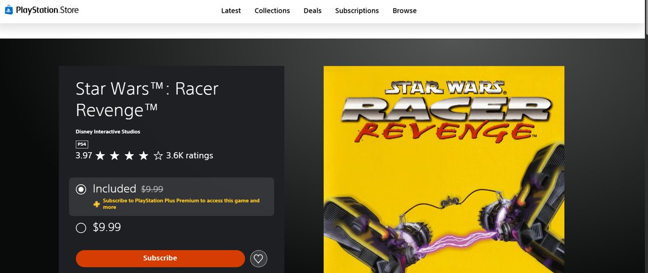Click the crossed-out $9.99 original price

pyautogui.click(x=152, y=189)
